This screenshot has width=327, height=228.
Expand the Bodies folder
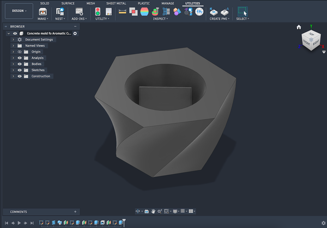(x=13, y=64)
